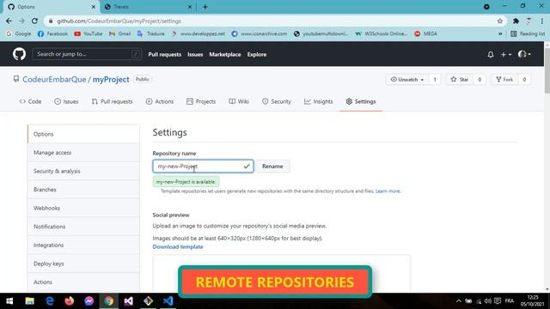Focus the Search or jump to field
Viewport: 550px width, 309px height.
(x=87, y=54)
